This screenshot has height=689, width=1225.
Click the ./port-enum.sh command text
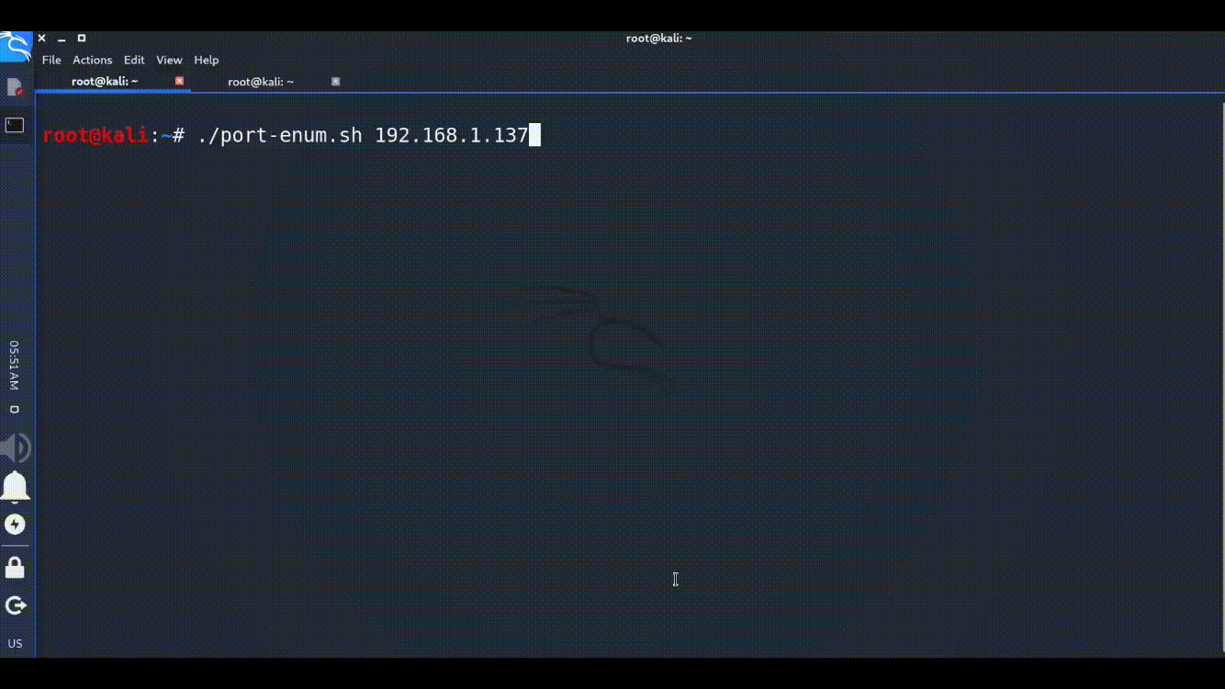[280, 136]
